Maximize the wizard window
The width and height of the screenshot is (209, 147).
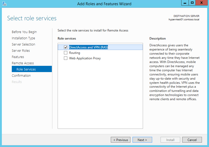192,3
